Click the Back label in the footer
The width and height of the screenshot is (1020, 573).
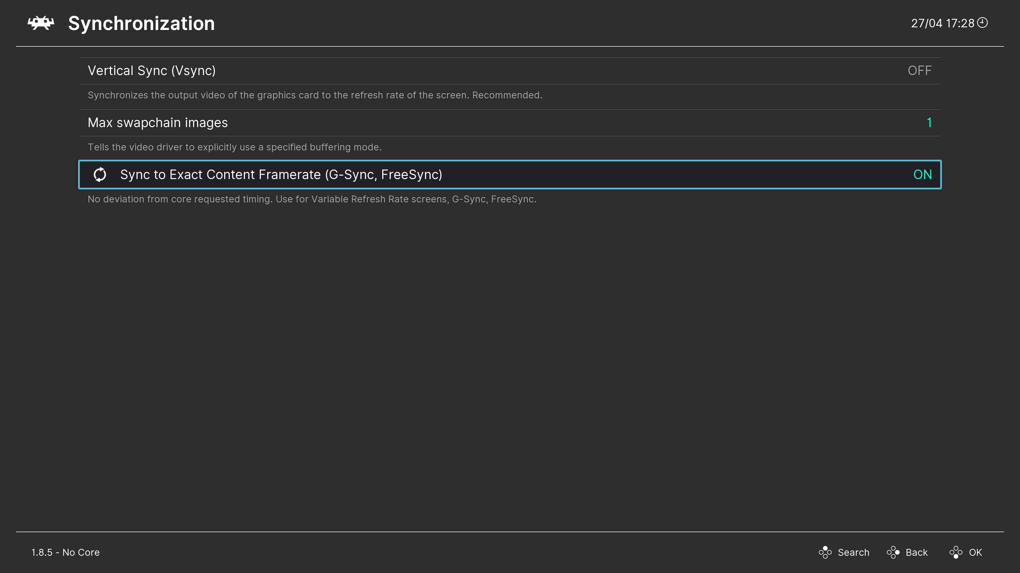917,552
